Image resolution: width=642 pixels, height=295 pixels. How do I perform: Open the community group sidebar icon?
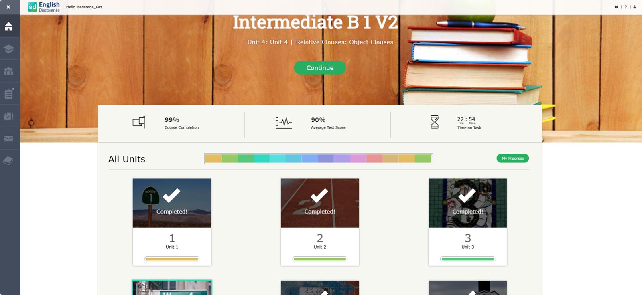coord(8,71)
